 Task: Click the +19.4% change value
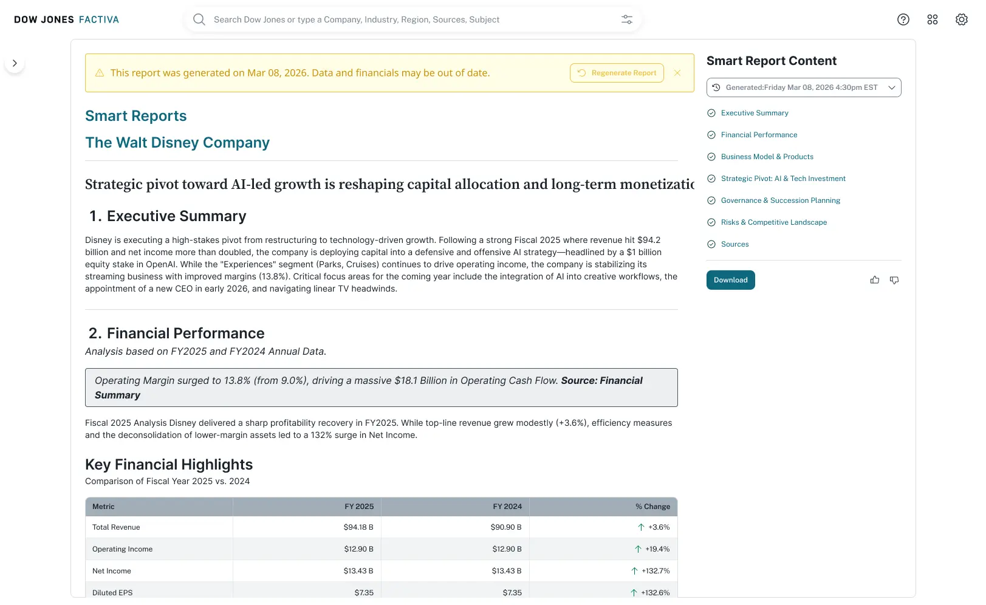pos(657,549)
